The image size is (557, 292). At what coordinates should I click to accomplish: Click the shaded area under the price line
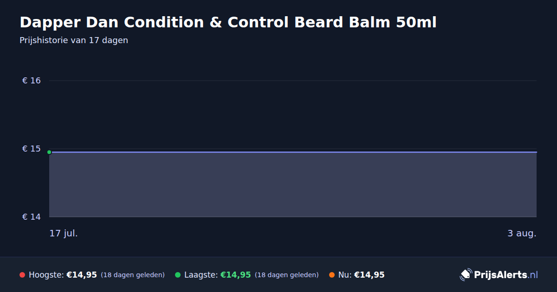coord(293,184)
